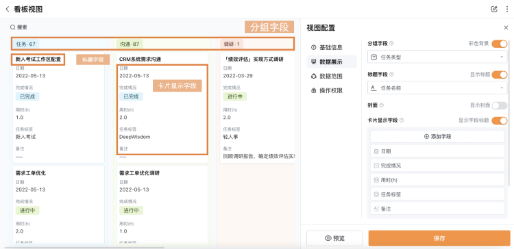Click the 添加字段 button
Screen dimensions: 514x249
coord(437,136)
